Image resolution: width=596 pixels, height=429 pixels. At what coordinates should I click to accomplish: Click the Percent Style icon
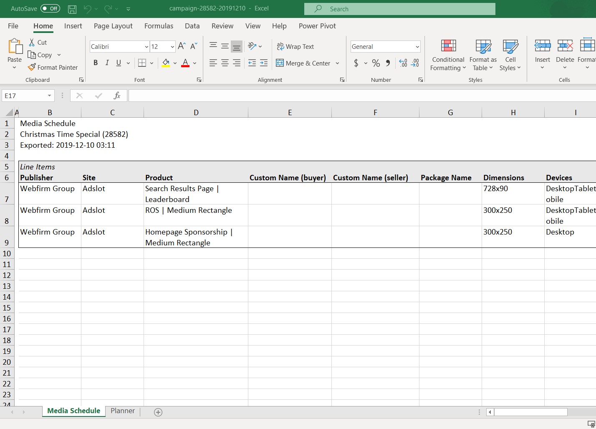[376, 63]
